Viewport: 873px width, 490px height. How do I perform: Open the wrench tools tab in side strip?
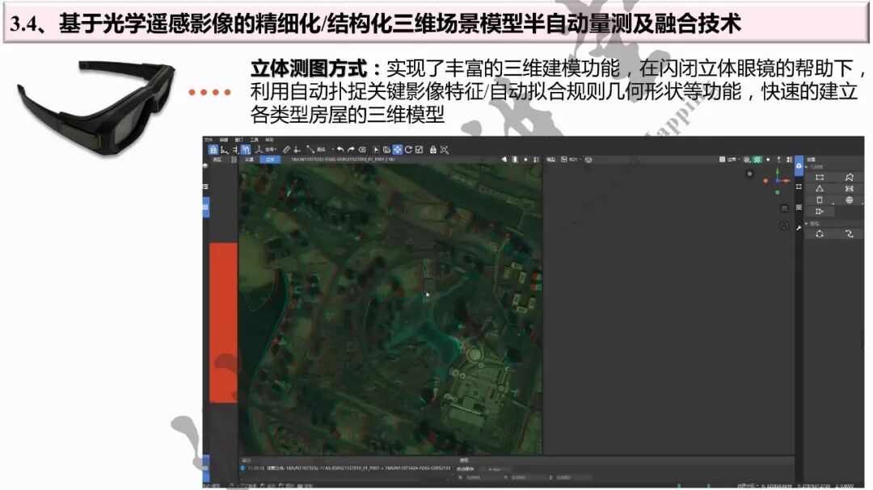coord(799,228)
